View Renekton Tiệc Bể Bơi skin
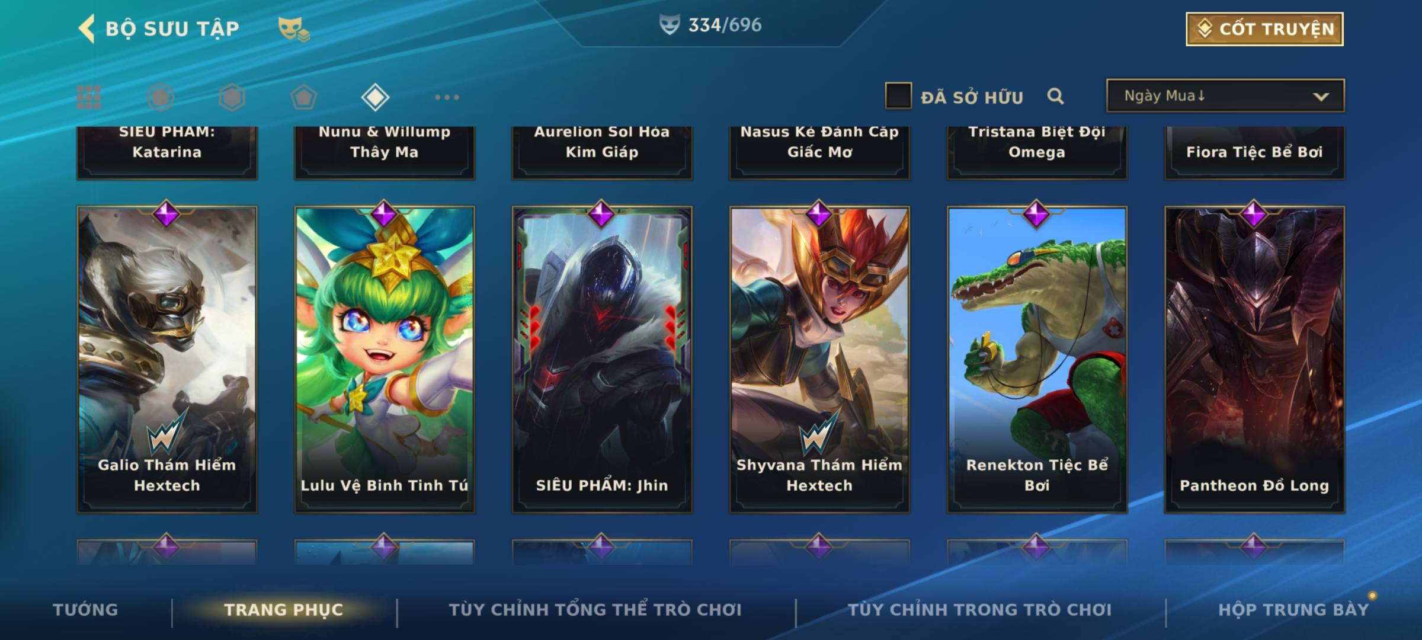 tap(1037, 359)
